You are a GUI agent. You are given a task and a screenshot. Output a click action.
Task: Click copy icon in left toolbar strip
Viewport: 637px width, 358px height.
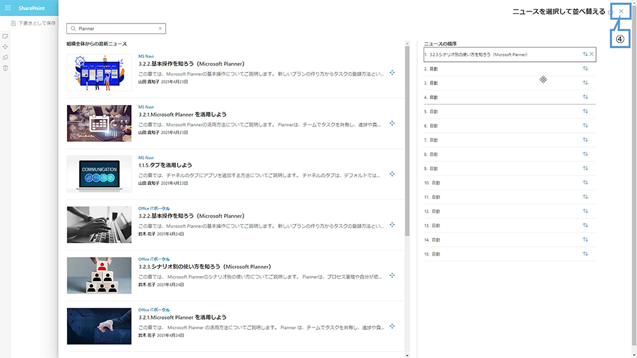point(5,57)
